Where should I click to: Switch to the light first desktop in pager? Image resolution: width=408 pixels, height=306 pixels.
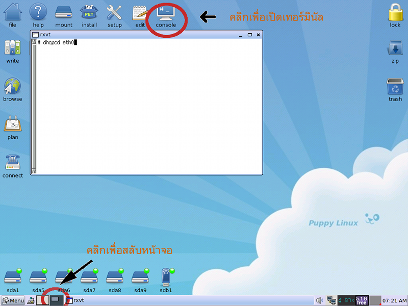(42, 300)
